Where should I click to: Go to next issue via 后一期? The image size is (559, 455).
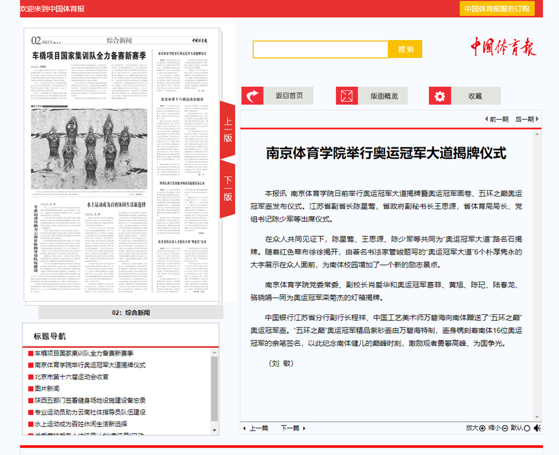pos(527,119)
